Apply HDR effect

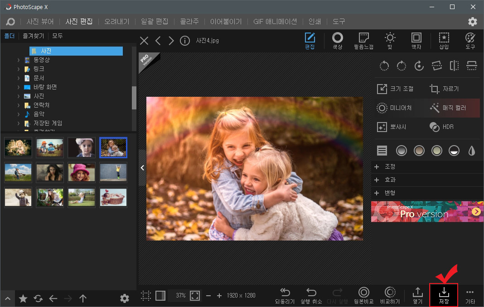click(x=442, y=127)
